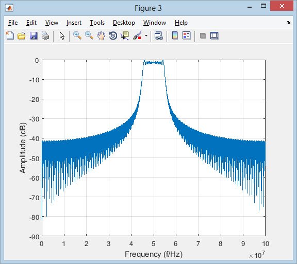Activate the Zoom In magnifier tool
The width and height of the screenshot is (297, 264).
click(x=77, y=36)
